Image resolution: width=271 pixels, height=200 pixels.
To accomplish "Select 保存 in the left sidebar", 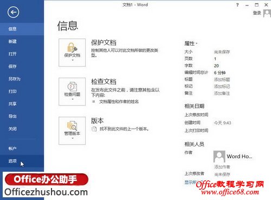I will pos(22,66).
